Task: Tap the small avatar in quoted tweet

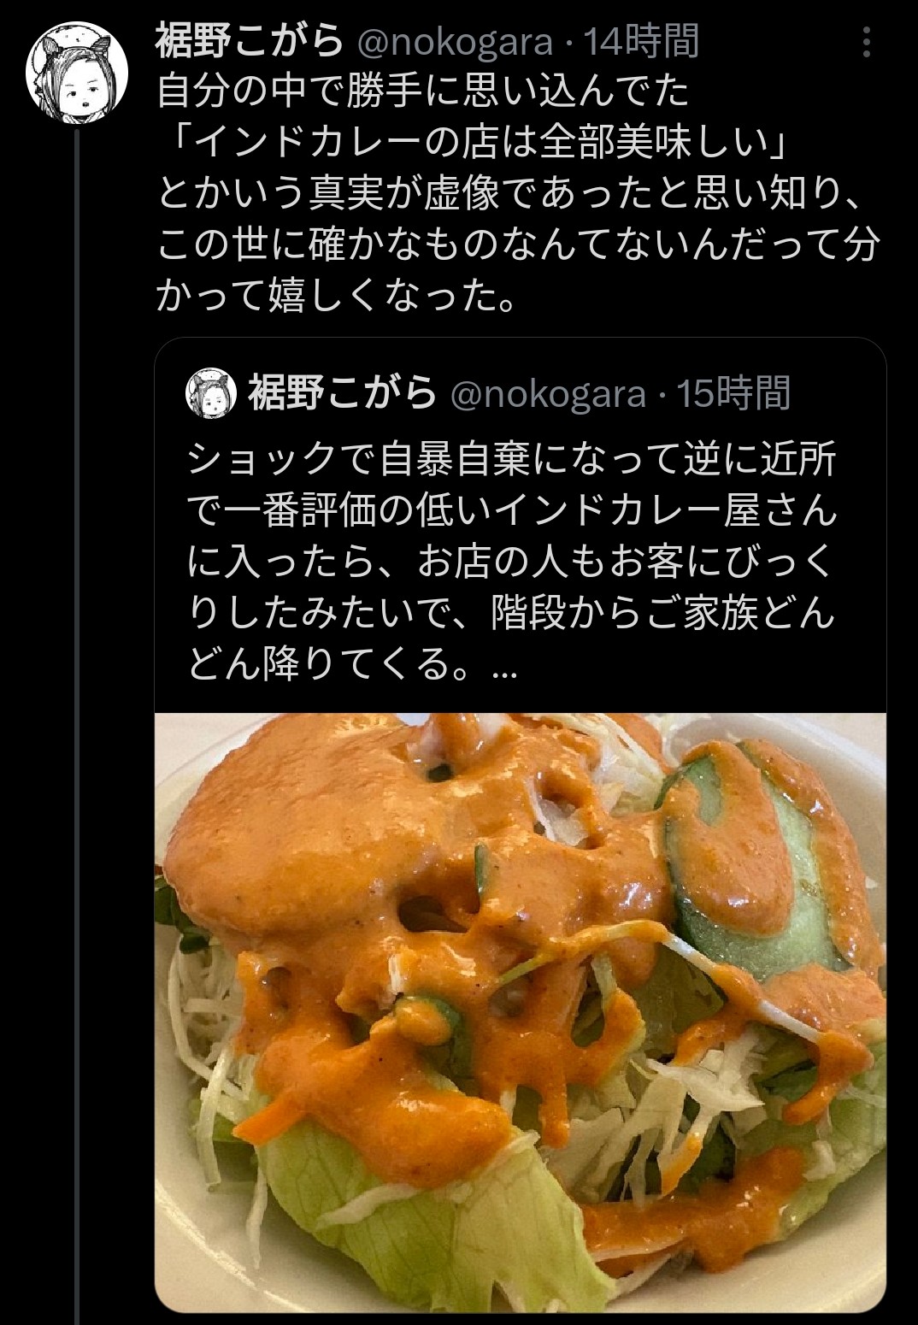Action: tap(210, 393)
